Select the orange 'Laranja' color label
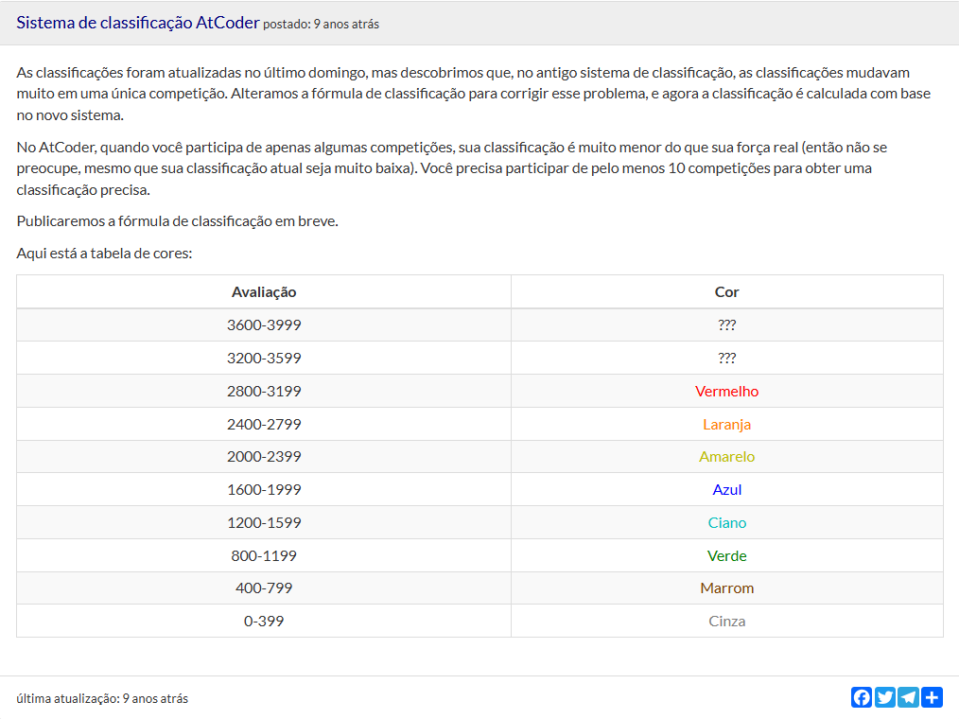The height and width of the screenshot is (719, 959). [x=726, y=424]
